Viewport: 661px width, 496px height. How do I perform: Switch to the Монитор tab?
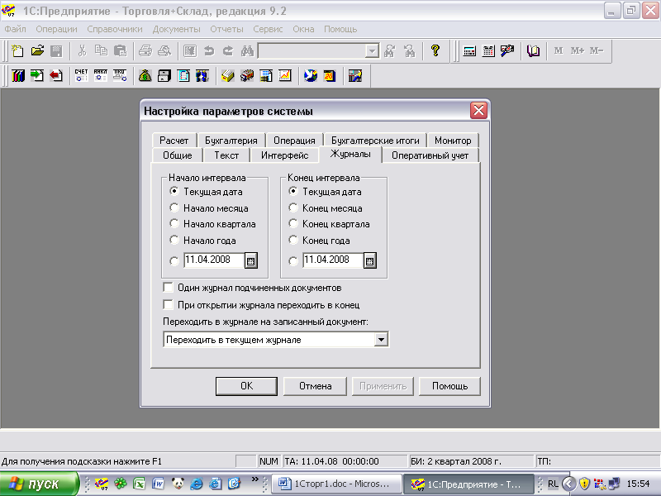coord(453,140)
